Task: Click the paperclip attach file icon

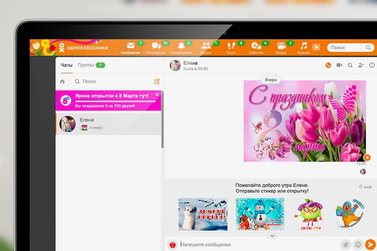Action: pyautogui.click(x=346, y=245)
